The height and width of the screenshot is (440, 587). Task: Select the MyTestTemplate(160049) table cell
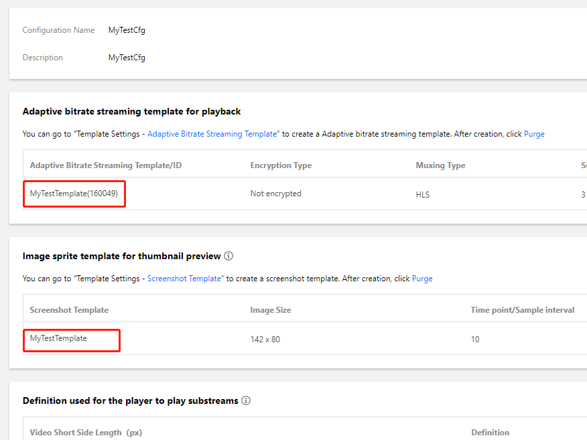pos(74,194)
